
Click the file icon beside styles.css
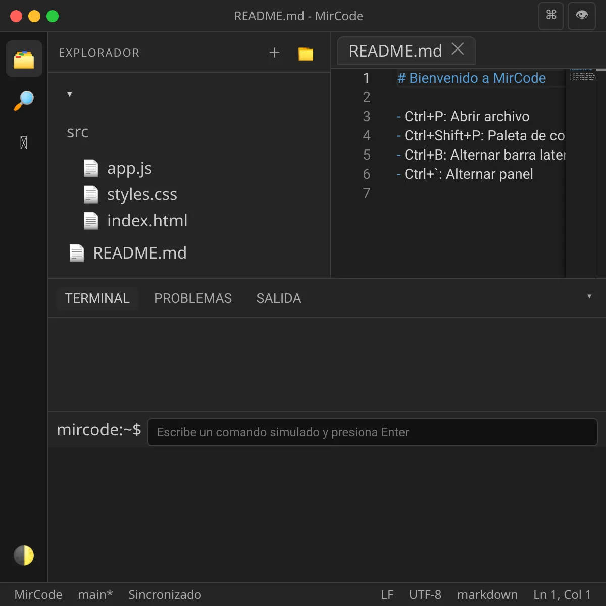tap(91, 194)
